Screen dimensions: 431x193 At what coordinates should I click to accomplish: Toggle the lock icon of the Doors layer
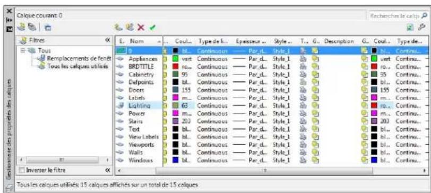pyautogui.click(x=165, y=90)
